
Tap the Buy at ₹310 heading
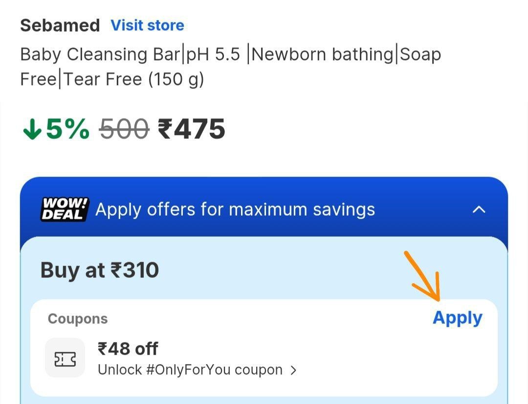[x=100, y=270]
